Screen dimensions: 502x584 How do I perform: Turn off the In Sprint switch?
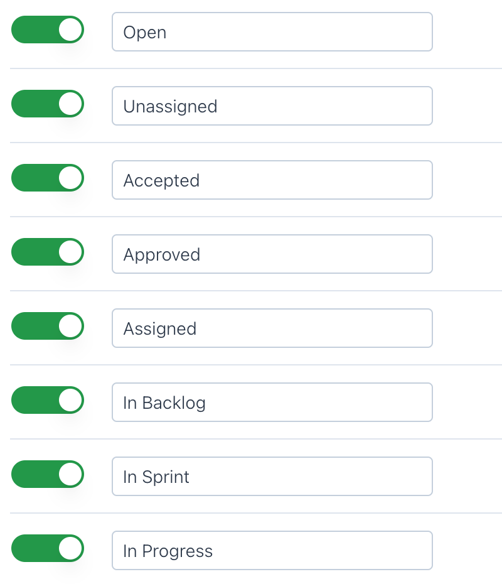click(47, 474)
